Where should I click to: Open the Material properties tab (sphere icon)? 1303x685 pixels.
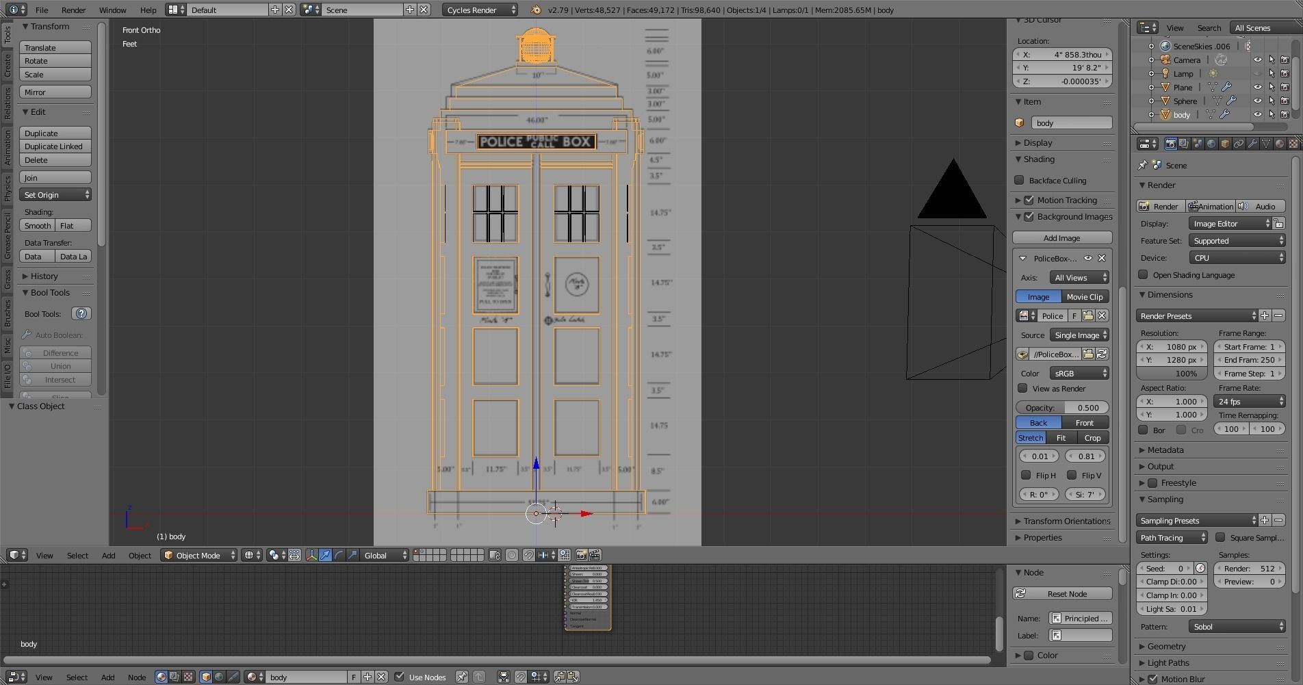(x=1280, y=144)
